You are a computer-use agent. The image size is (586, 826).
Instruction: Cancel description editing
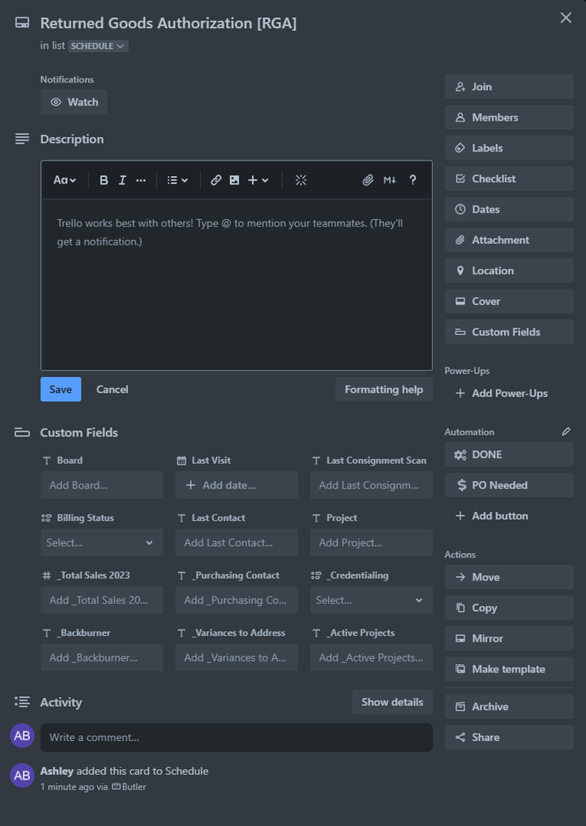112,389
